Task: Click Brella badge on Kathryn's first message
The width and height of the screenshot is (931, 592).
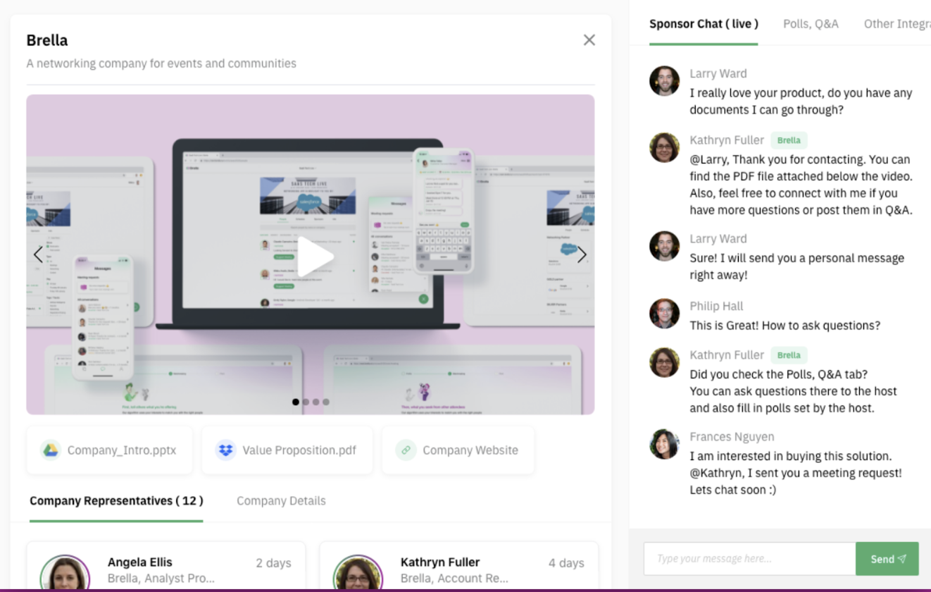Action: (x=789, y=140)
